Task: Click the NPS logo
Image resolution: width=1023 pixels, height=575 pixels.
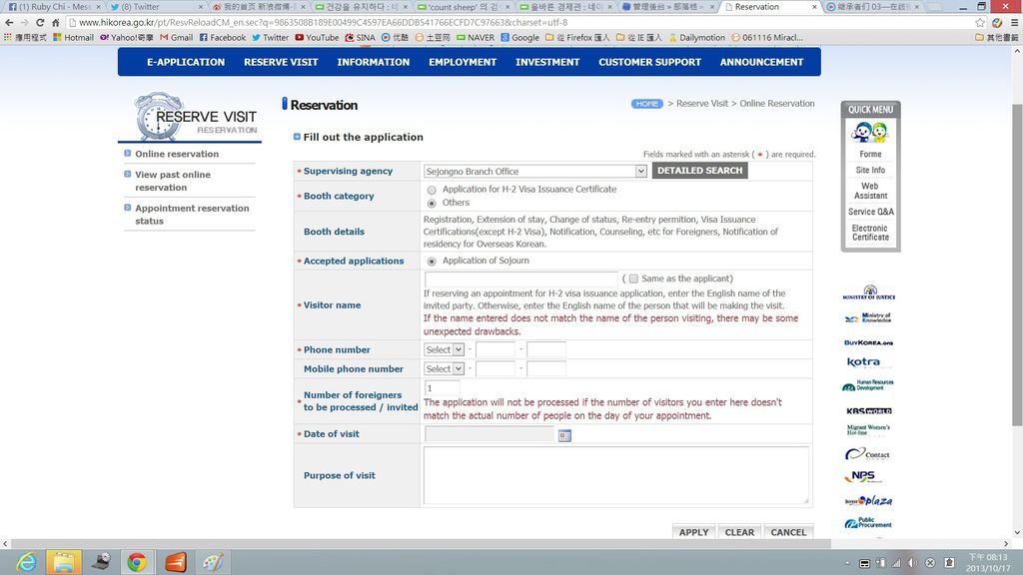Action: [862, 476]
